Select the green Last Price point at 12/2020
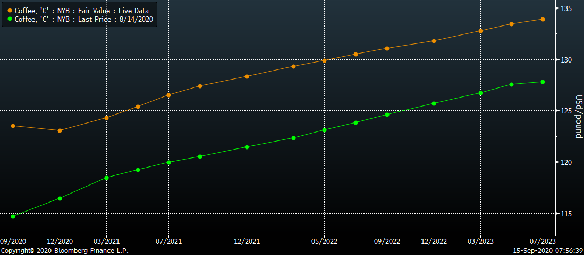 [60, 198]
